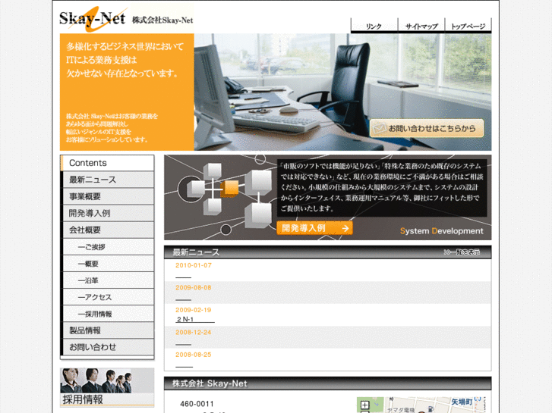Open the news entry dated 2009-08-08
The width and height of the screenshot is (552, 413).
coord(184,300)
